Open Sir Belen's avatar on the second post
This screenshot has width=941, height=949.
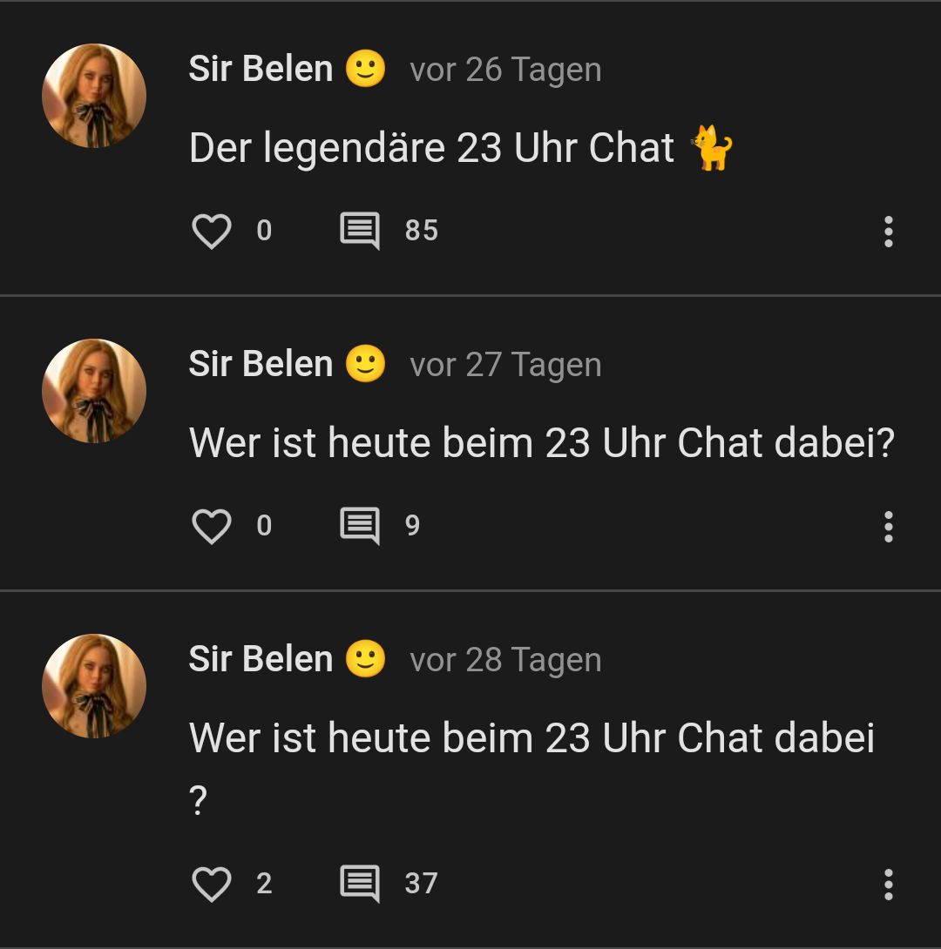(94, 391)
